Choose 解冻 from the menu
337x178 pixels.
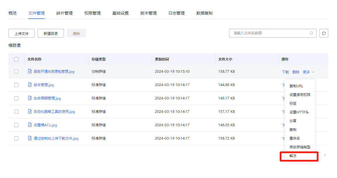293,156
